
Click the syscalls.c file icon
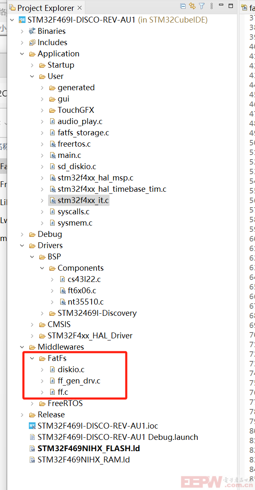tap(52, 211)
